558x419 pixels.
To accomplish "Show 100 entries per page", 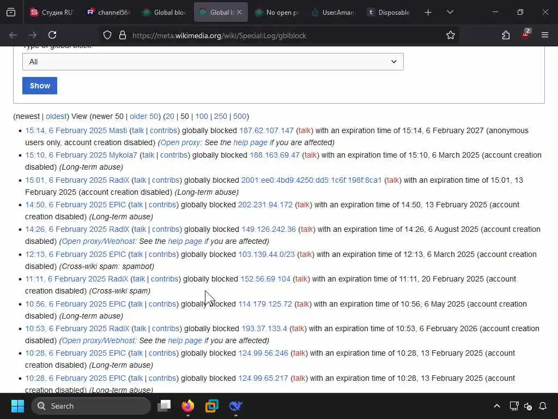I will (202, 117).
